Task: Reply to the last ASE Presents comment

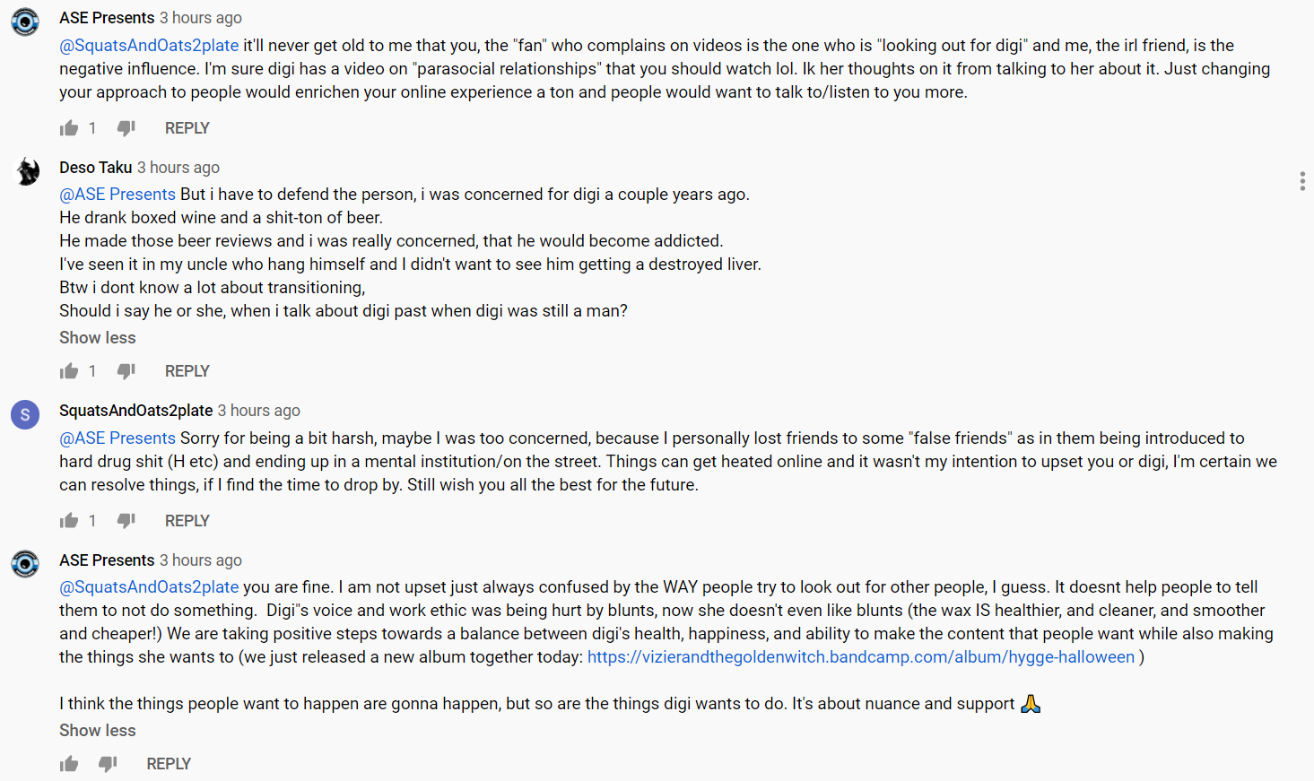Action: tap(169, 764)
